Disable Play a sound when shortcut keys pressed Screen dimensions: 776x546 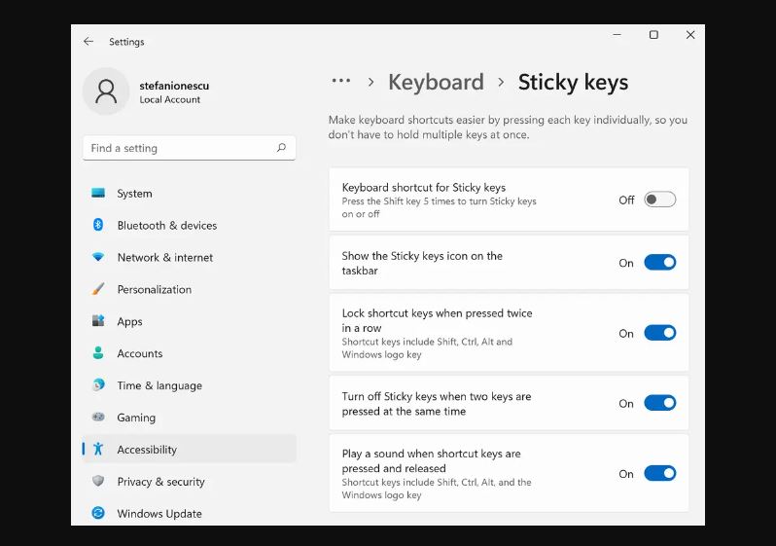tap(659, 474)
